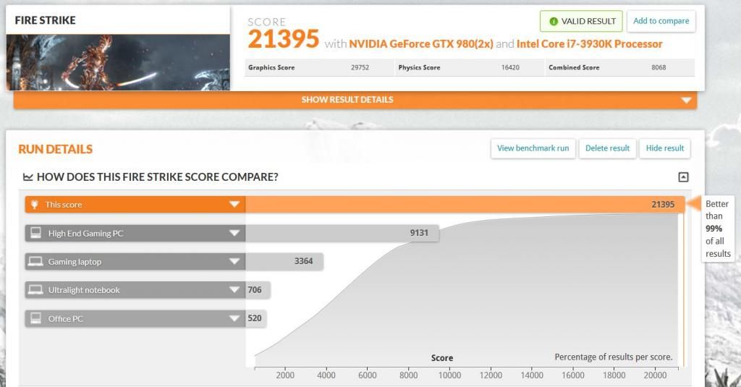This screenshot has height=387, width=741.
Task: Click the trophy icon beside This score
Action: click(x=35, y=205)
